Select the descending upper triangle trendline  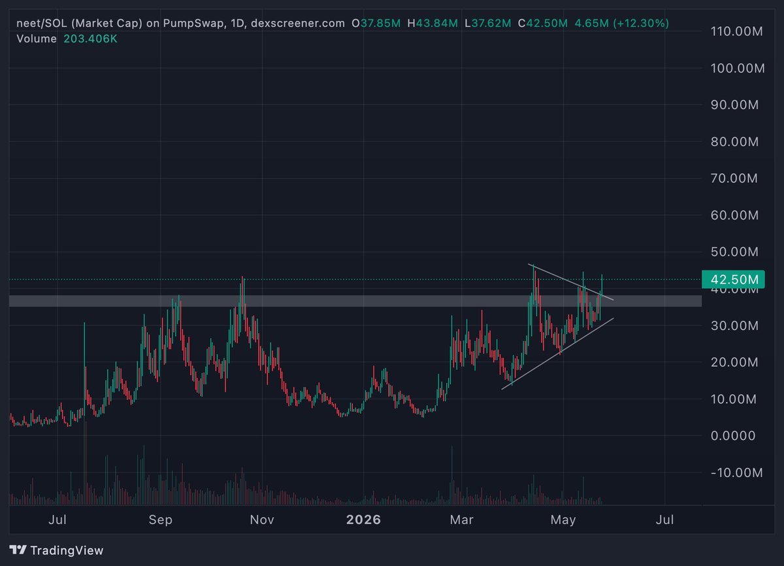coord(572,282)
